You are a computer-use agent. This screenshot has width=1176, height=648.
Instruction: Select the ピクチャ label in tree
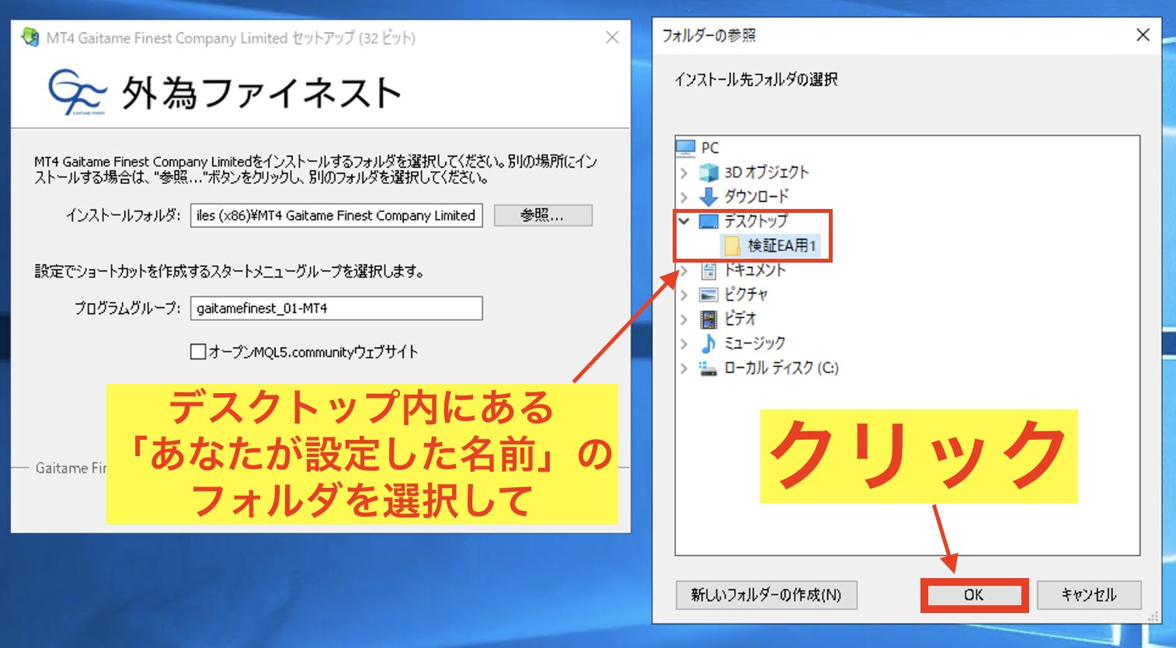click(746, 294)
